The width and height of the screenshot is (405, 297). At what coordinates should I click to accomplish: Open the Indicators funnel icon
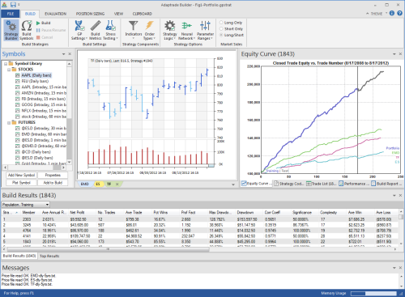click(x=133, y=30)
